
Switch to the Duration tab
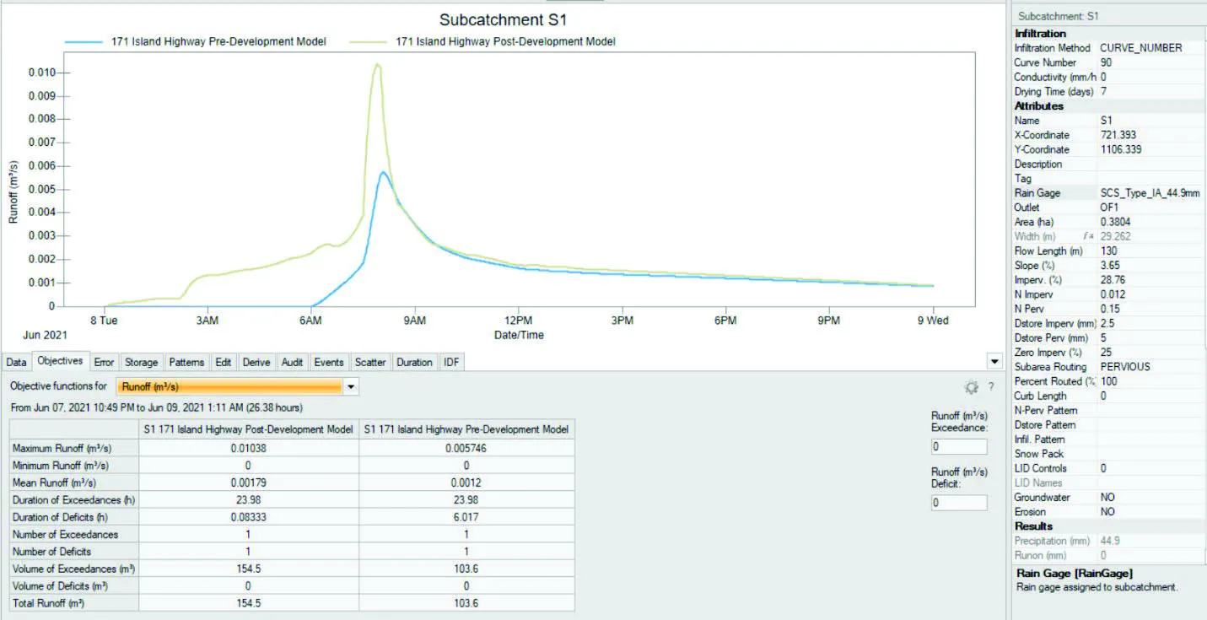point(414,362)
